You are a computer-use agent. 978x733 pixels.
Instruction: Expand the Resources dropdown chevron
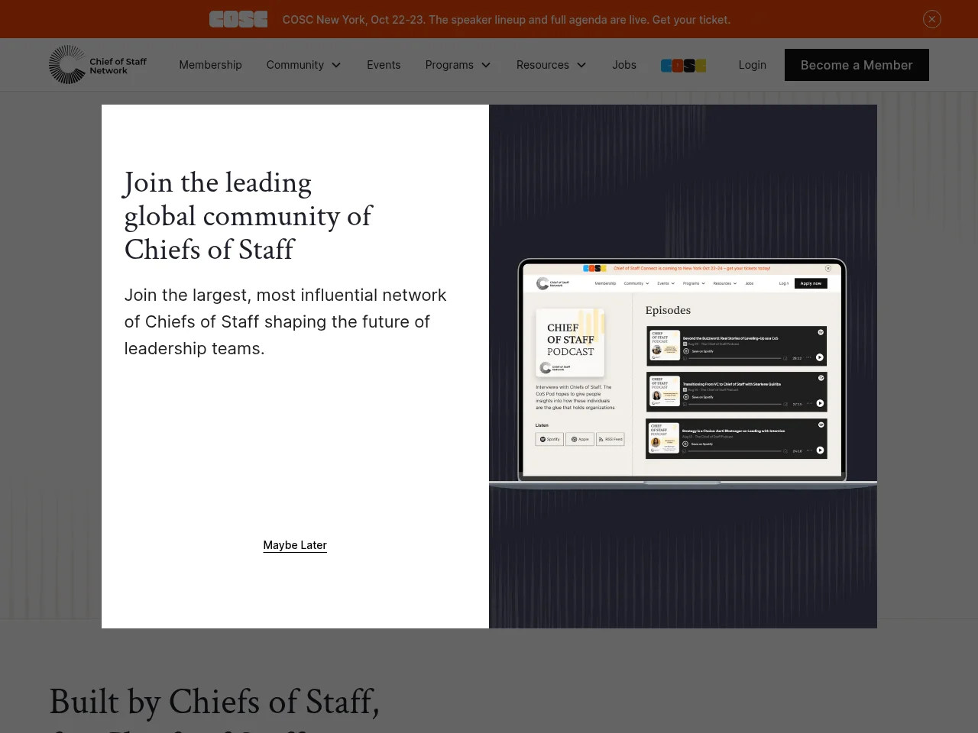(581, 65)
